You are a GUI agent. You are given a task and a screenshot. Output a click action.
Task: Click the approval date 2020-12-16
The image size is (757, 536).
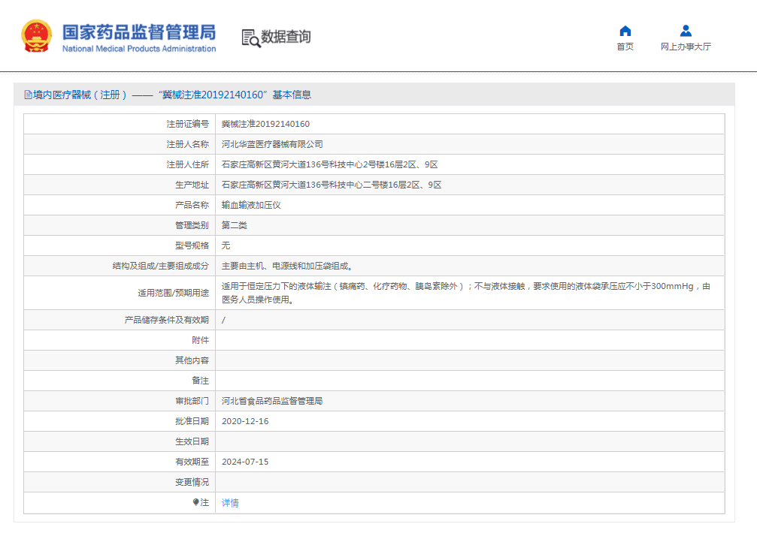click(245, 421)
